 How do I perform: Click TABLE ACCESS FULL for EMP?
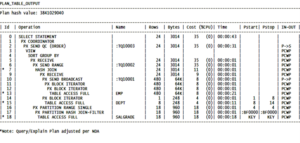point(69,94)
